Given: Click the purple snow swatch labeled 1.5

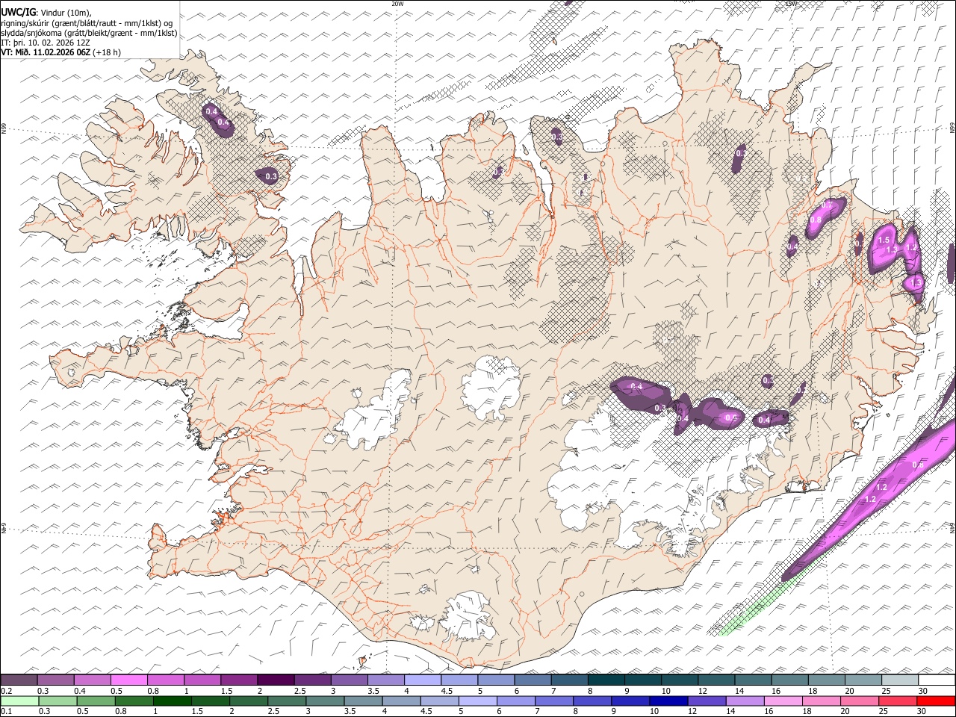Looking at the screenshot, I should click(x=238, y=680).
